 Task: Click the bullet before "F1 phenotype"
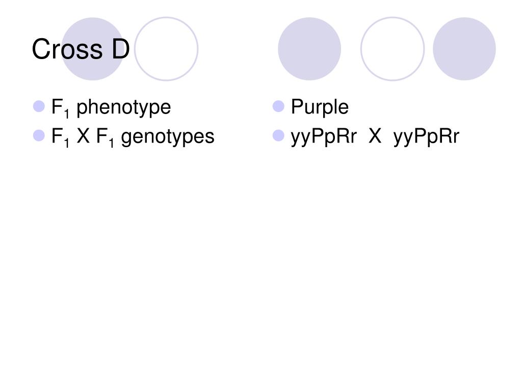pyautogui.click(x=39, y=106)
